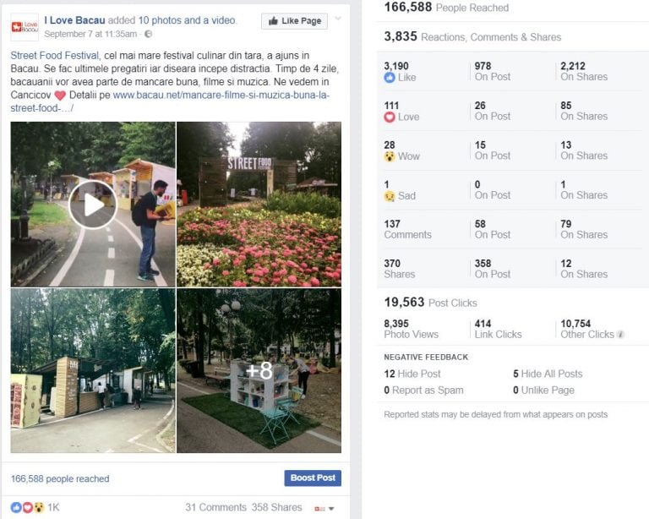
Task: Click the 31 Comments link
Action: point(215,507)
